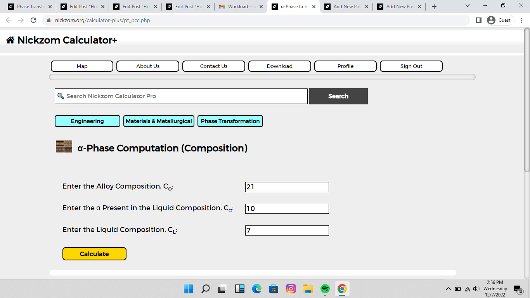Image resolution: width=530 pixels, height=298 pixels.
Task: Launch Microsoft Edge from taskbar
Action: coord(257,289)
